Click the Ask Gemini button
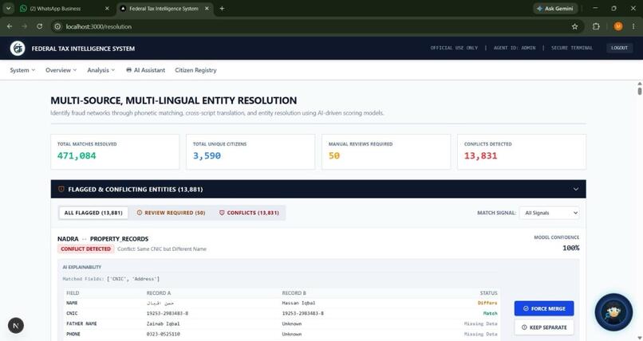 (x=555, y=8)
